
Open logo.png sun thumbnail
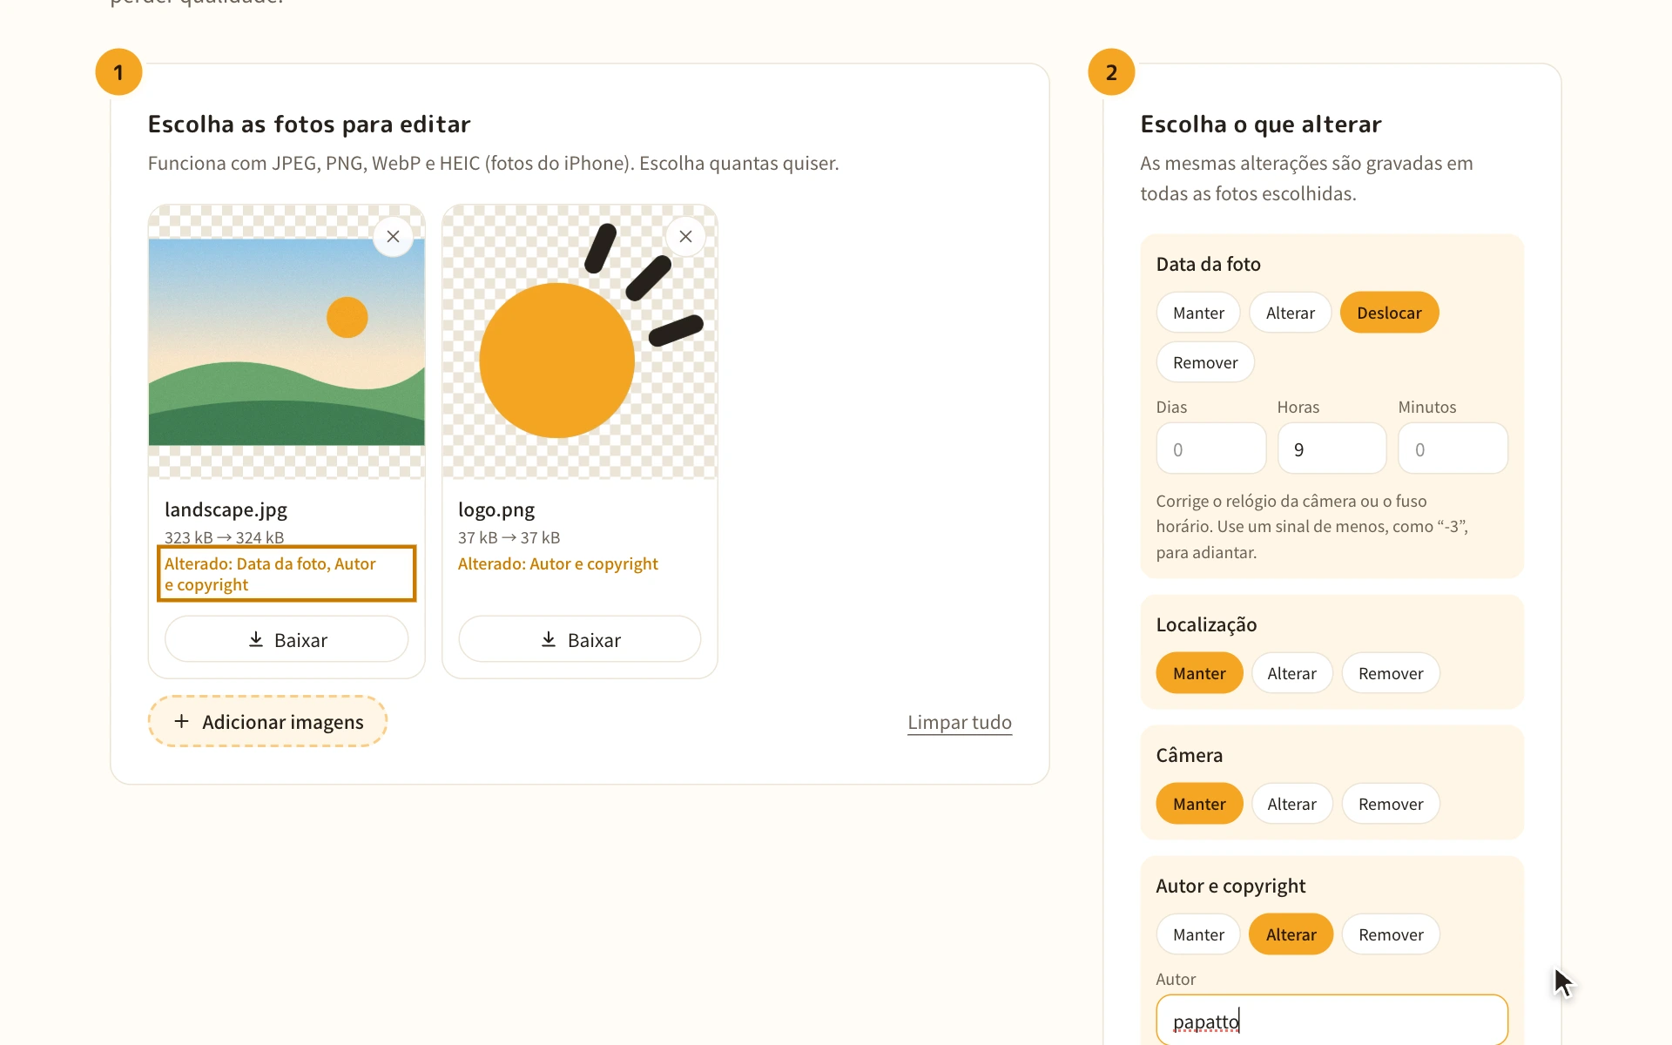580,342
